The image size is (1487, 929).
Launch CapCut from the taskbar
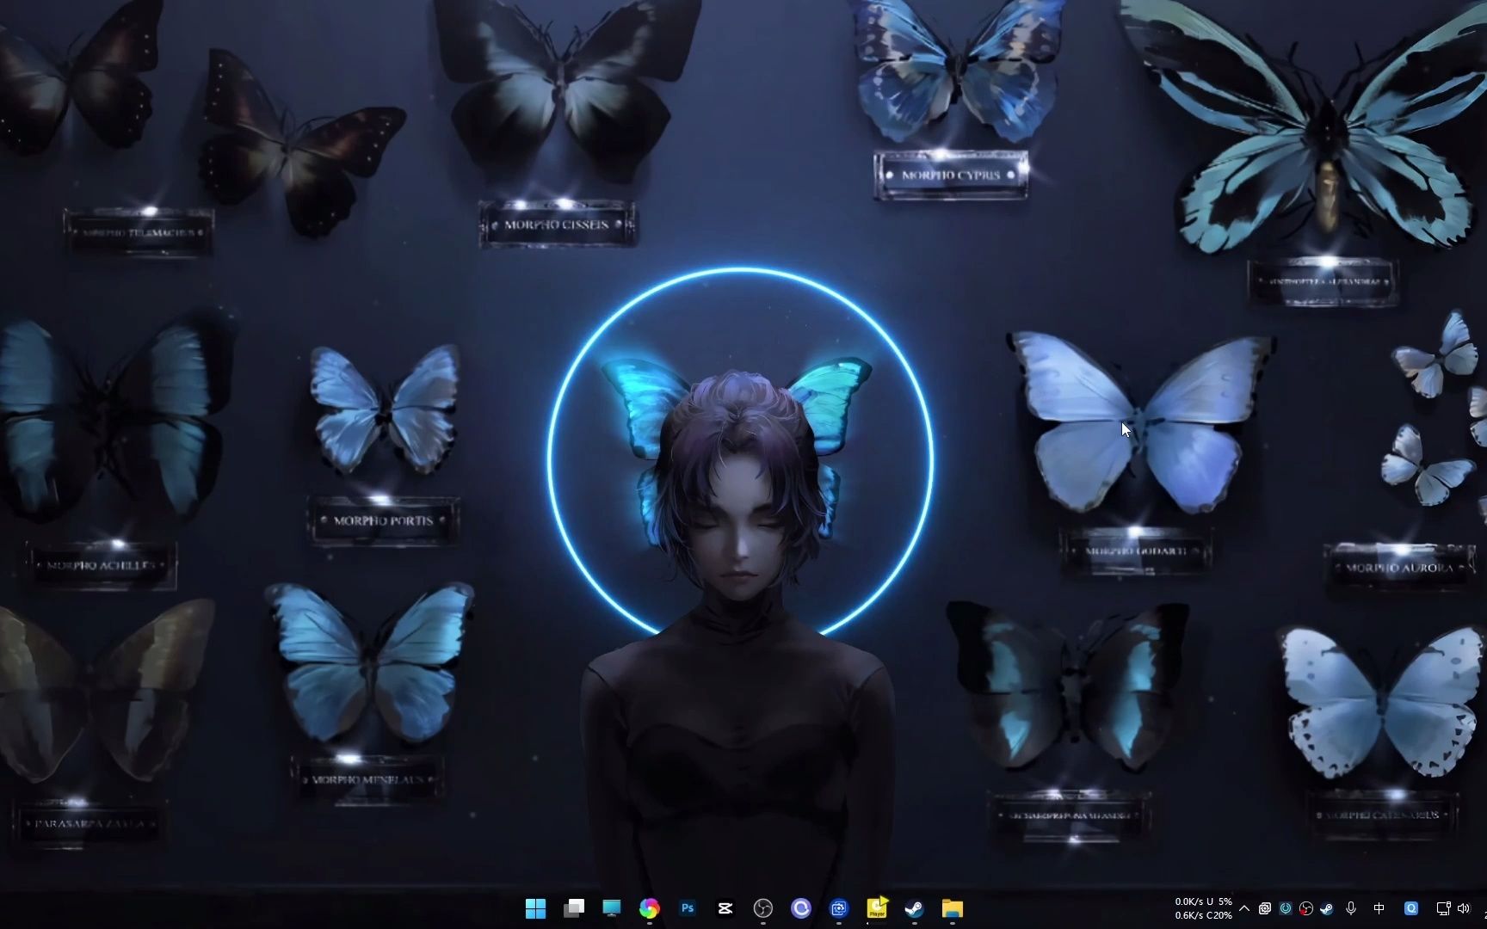tap(725, 908)
